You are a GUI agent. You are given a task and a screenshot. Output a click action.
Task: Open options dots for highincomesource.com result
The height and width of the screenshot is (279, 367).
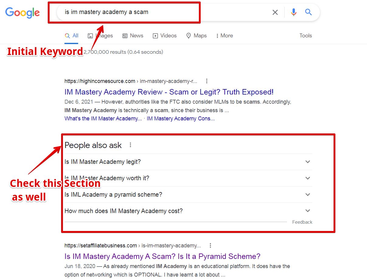207,81
